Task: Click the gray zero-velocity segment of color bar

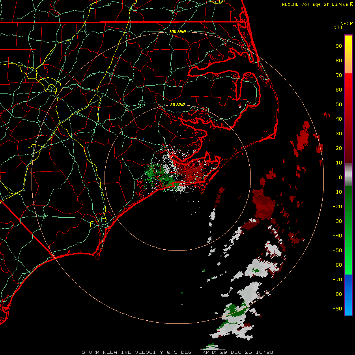Action: [348, 175]
